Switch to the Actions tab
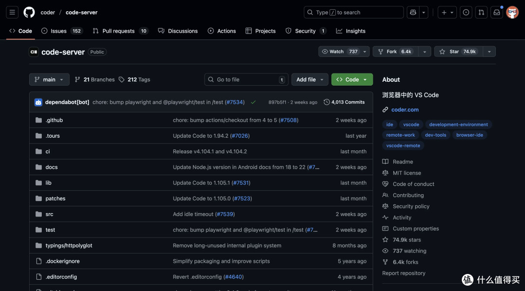 [x=222, y=31]
